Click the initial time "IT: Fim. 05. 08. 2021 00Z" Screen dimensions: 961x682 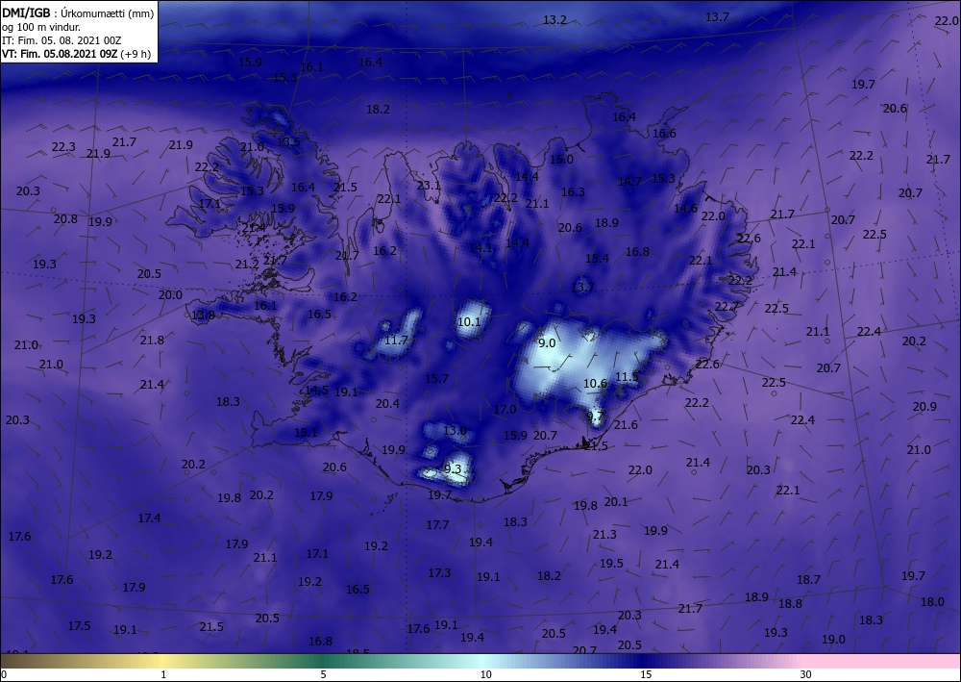[62, 40]
